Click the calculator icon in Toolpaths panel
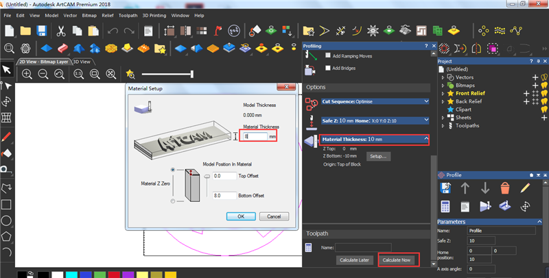 pyautogui.click(x=445, y=206)
